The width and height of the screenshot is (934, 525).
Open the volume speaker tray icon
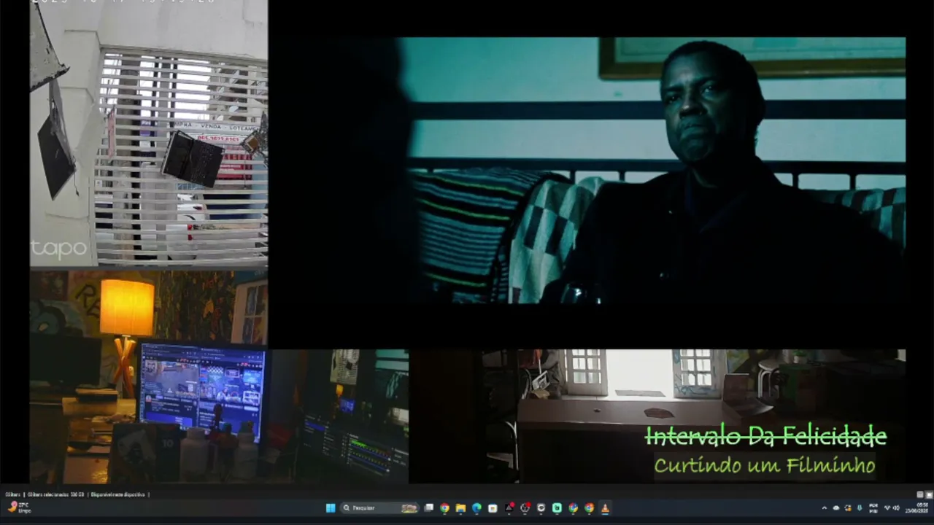(895, 508)
